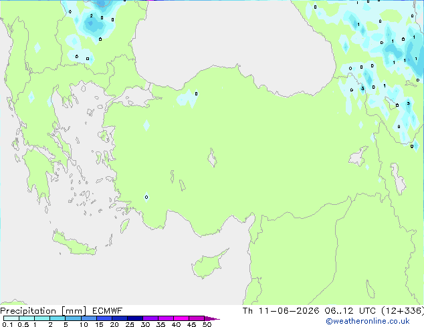Click the '35' legend scale label

[161, 324]
